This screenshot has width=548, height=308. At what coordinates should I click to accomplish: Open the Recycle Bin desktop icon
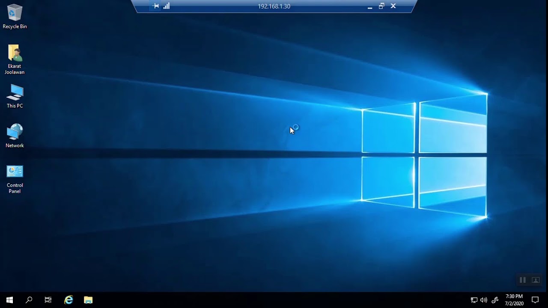pos(15,17)
